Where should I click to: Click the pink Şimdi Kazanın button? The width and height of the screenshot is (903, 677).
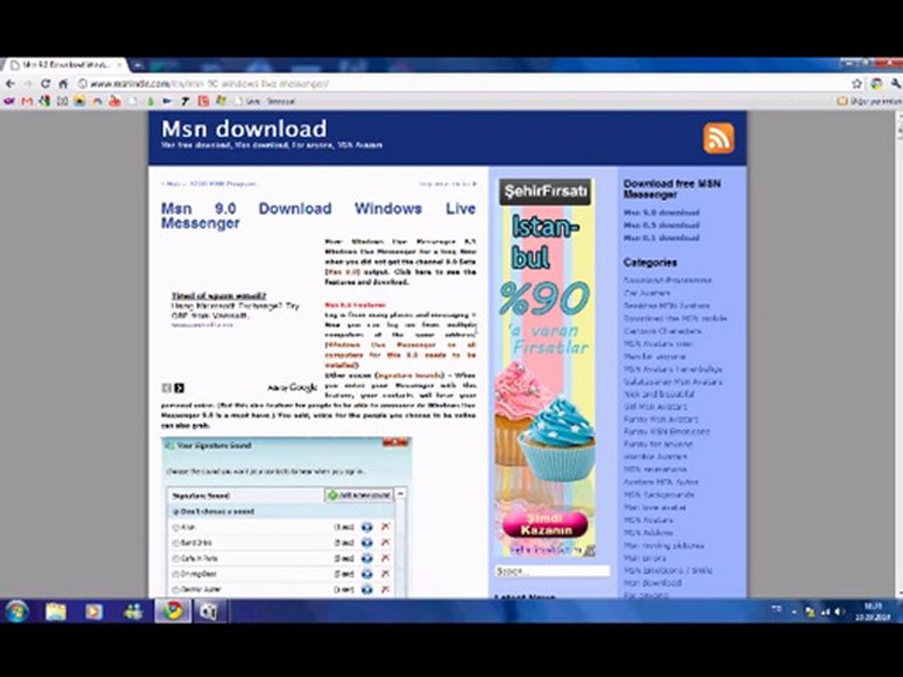[546, 524]
